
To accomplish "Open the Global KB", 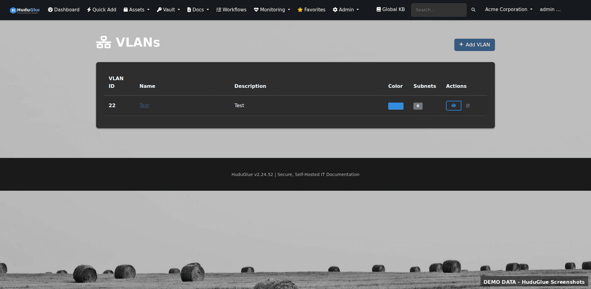I will [391, 9].
